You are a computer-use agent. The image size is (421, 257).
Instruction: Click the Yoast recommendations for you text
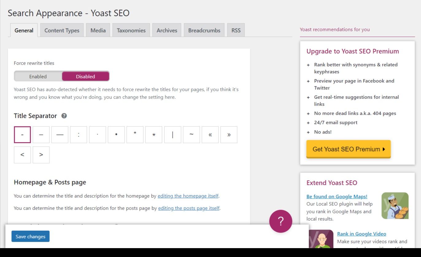[x=335, y=30]
